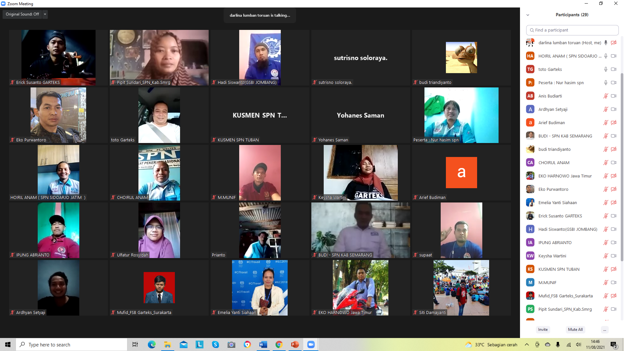Click camera icon beside toto Garteks
The height and width of the screenshot is (351, 624).
coord(613,69)
